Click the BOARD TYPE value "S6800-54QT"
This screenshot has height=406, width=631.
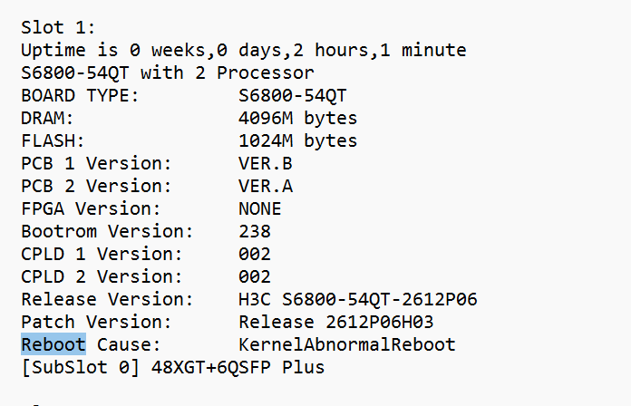[293, 95]
